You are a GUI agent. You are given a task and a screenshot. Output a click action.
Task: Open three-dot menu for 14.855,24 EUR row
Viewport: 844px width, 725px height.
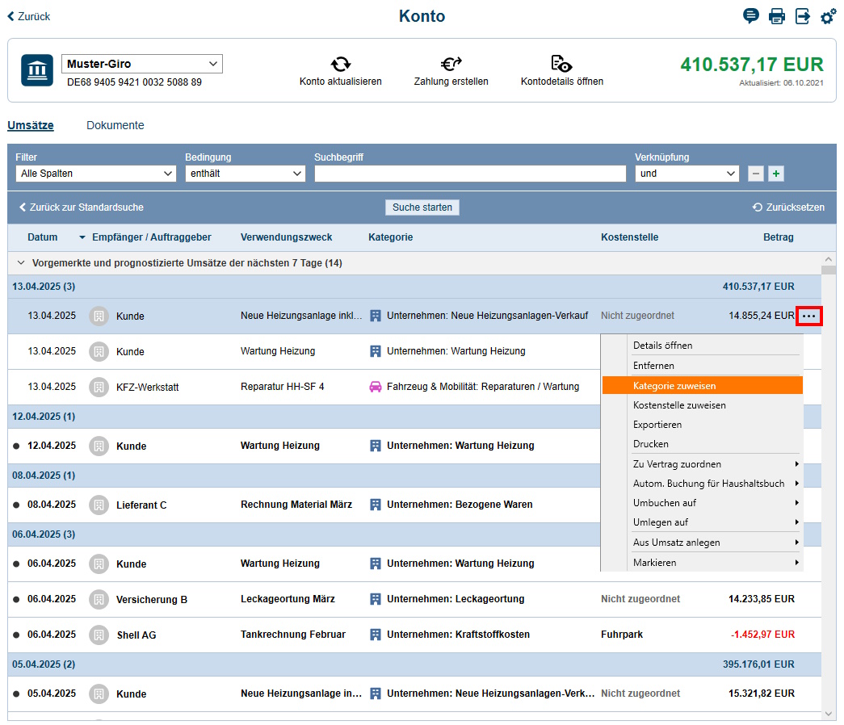(809, 316)
